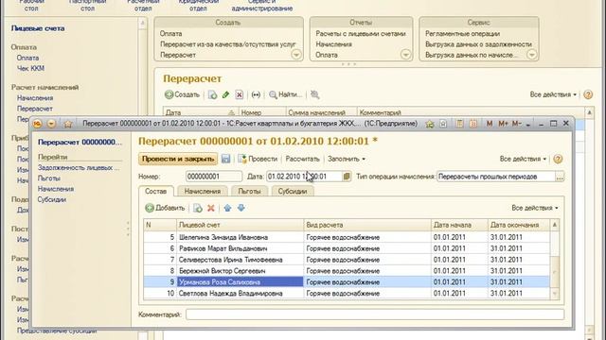Select the row 'Рафиков Марат Вильданович'
Image resolution: width=606 pixels, height=340 pixels.
point(347,248)
